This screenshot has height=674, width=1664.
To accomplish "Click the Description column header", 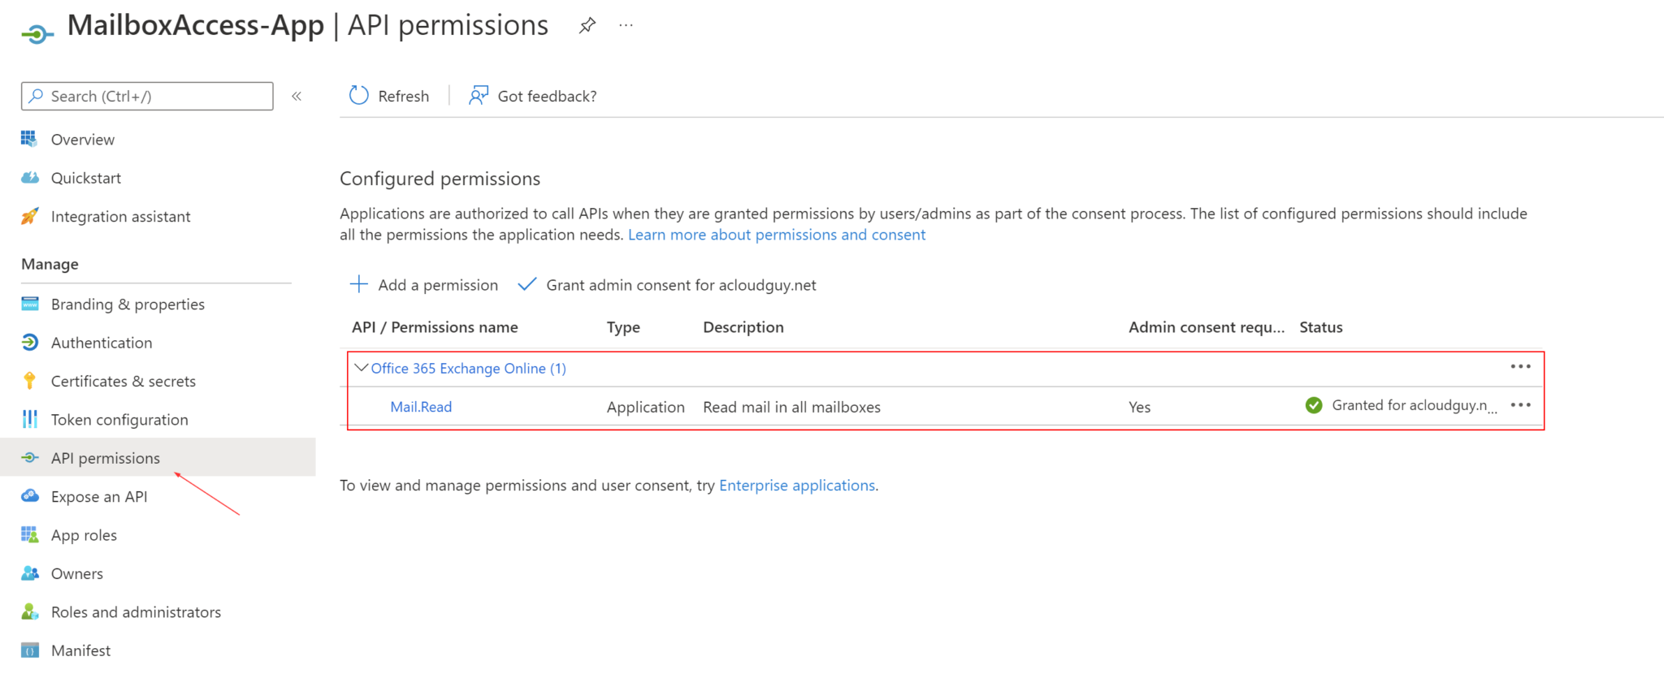I will click(x=743, y=326).
